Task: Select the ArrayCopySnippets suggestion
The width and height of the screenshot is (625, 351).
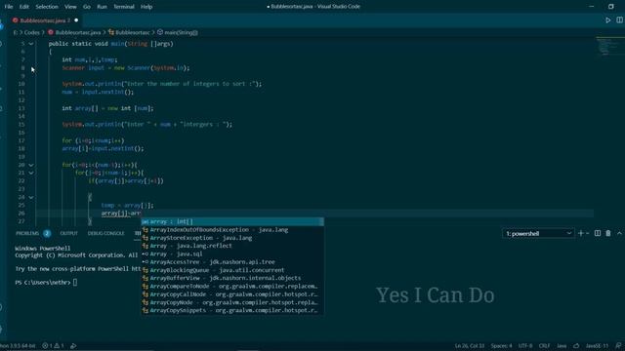Action: pos(232,310)
